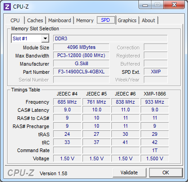Click the SPD tab
The height and width of the screenshot is (182, 188).
[105, 20]
